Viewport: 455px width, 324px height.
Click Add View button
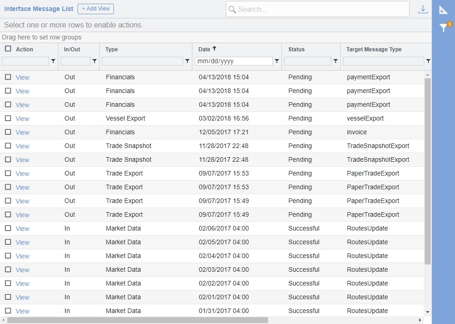coord(95,9)
